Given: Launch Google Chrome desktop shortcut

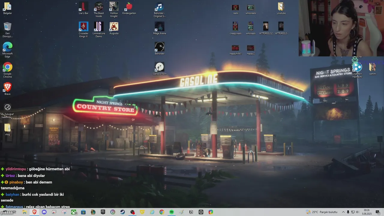Looking at the screenshot, I should [7, 70].
